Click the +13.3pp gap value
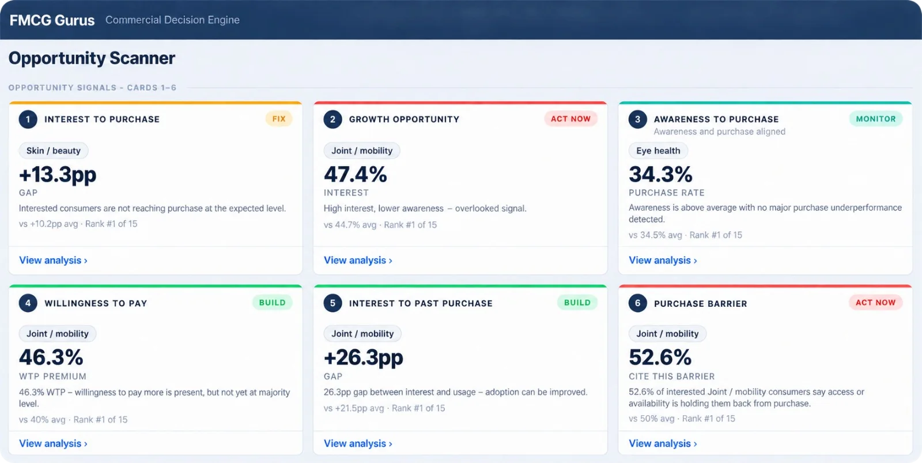Image resolution: width=922 pixels, height=463 pixels. pyautogui.click(x=58, y=174)
